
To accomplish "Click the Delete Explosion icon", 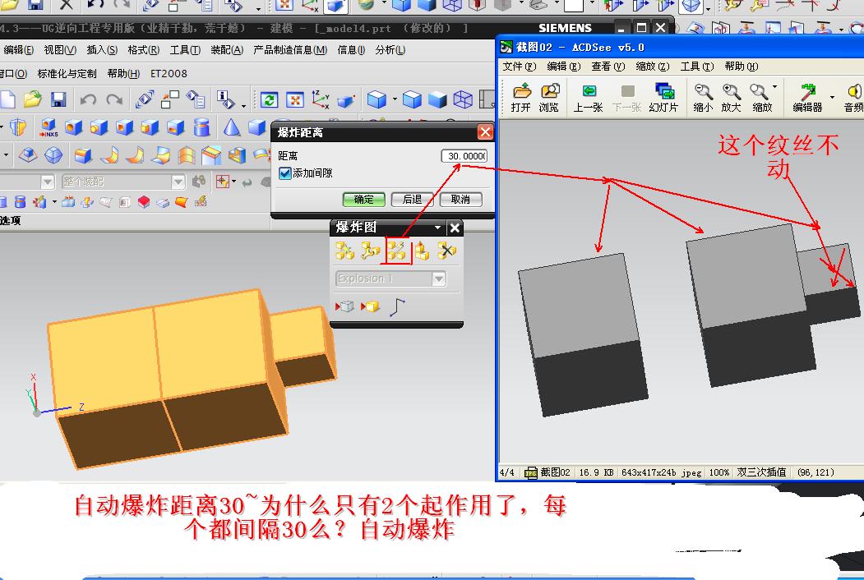I will click(447, 251).
